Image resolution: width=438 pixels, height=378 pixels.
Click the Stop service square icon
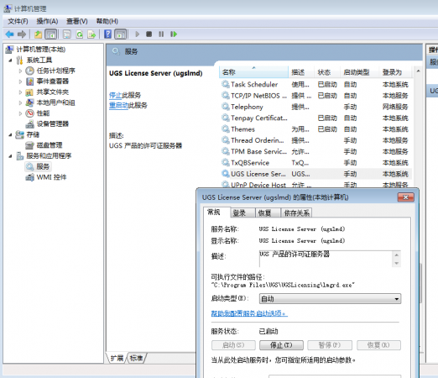point(149,34)
